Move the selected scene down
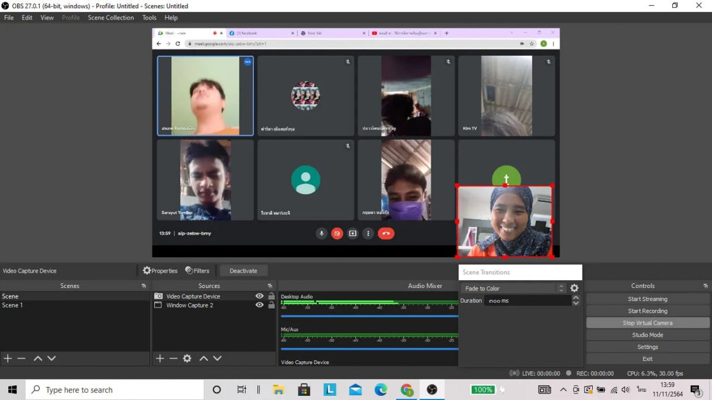The height and width of the screenshot is (400, 712). coord(52,359)
